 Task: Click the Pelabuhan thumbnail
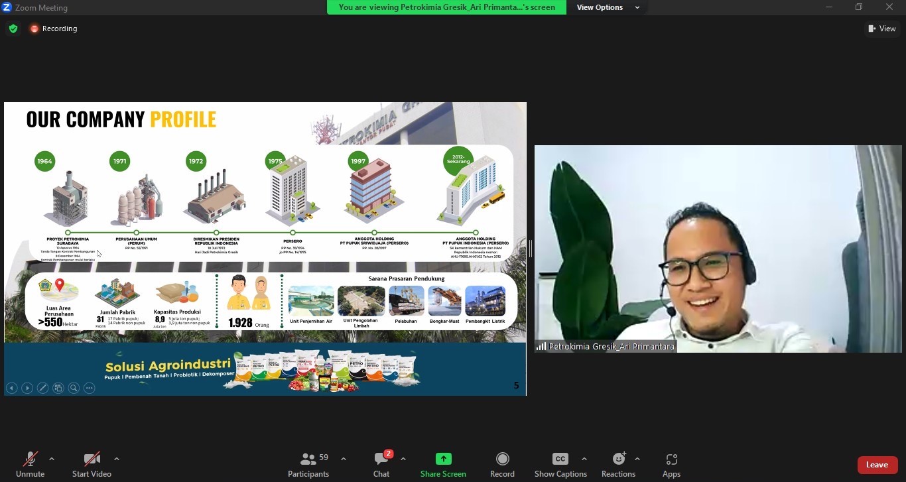click(407, 301)
